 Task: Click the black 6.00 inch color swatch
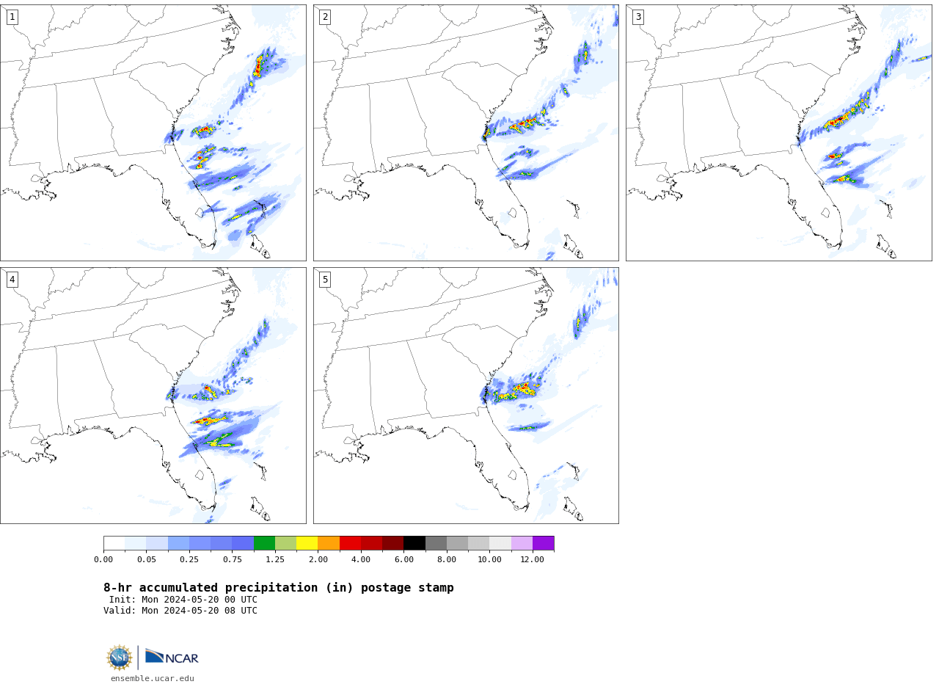point(414,543)
